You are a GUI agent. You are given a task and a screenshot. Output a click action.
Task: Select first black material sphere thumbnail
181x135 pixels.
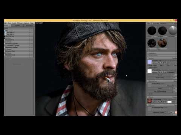(x=152, y=31)
